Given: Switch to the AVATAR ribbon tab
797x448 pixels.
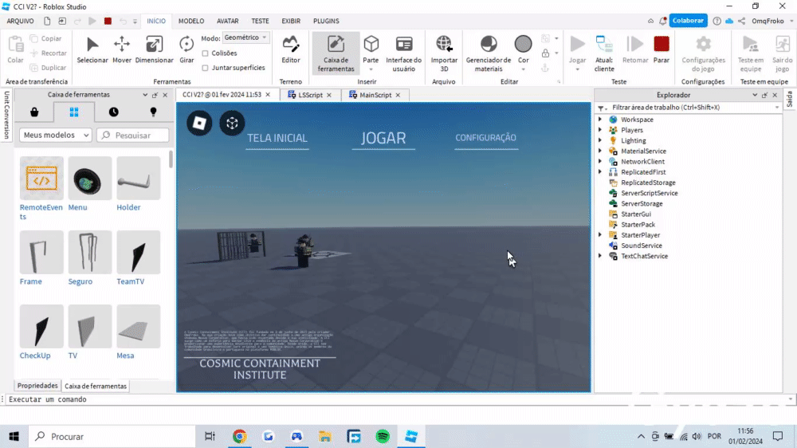Looking at the screenshot, I should pyautogui.click(x=227, y=21).
